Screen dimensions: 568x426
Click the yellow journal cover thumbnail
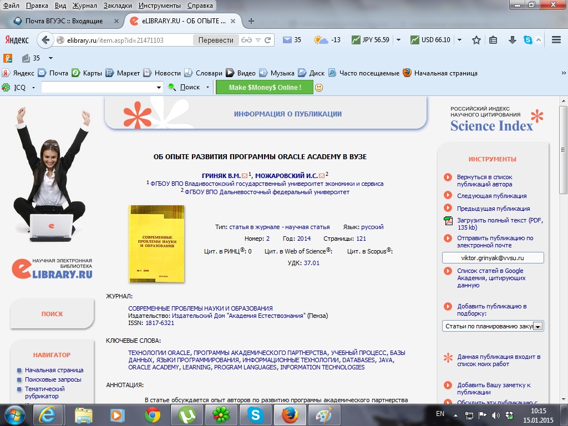[x=156, y=244]
